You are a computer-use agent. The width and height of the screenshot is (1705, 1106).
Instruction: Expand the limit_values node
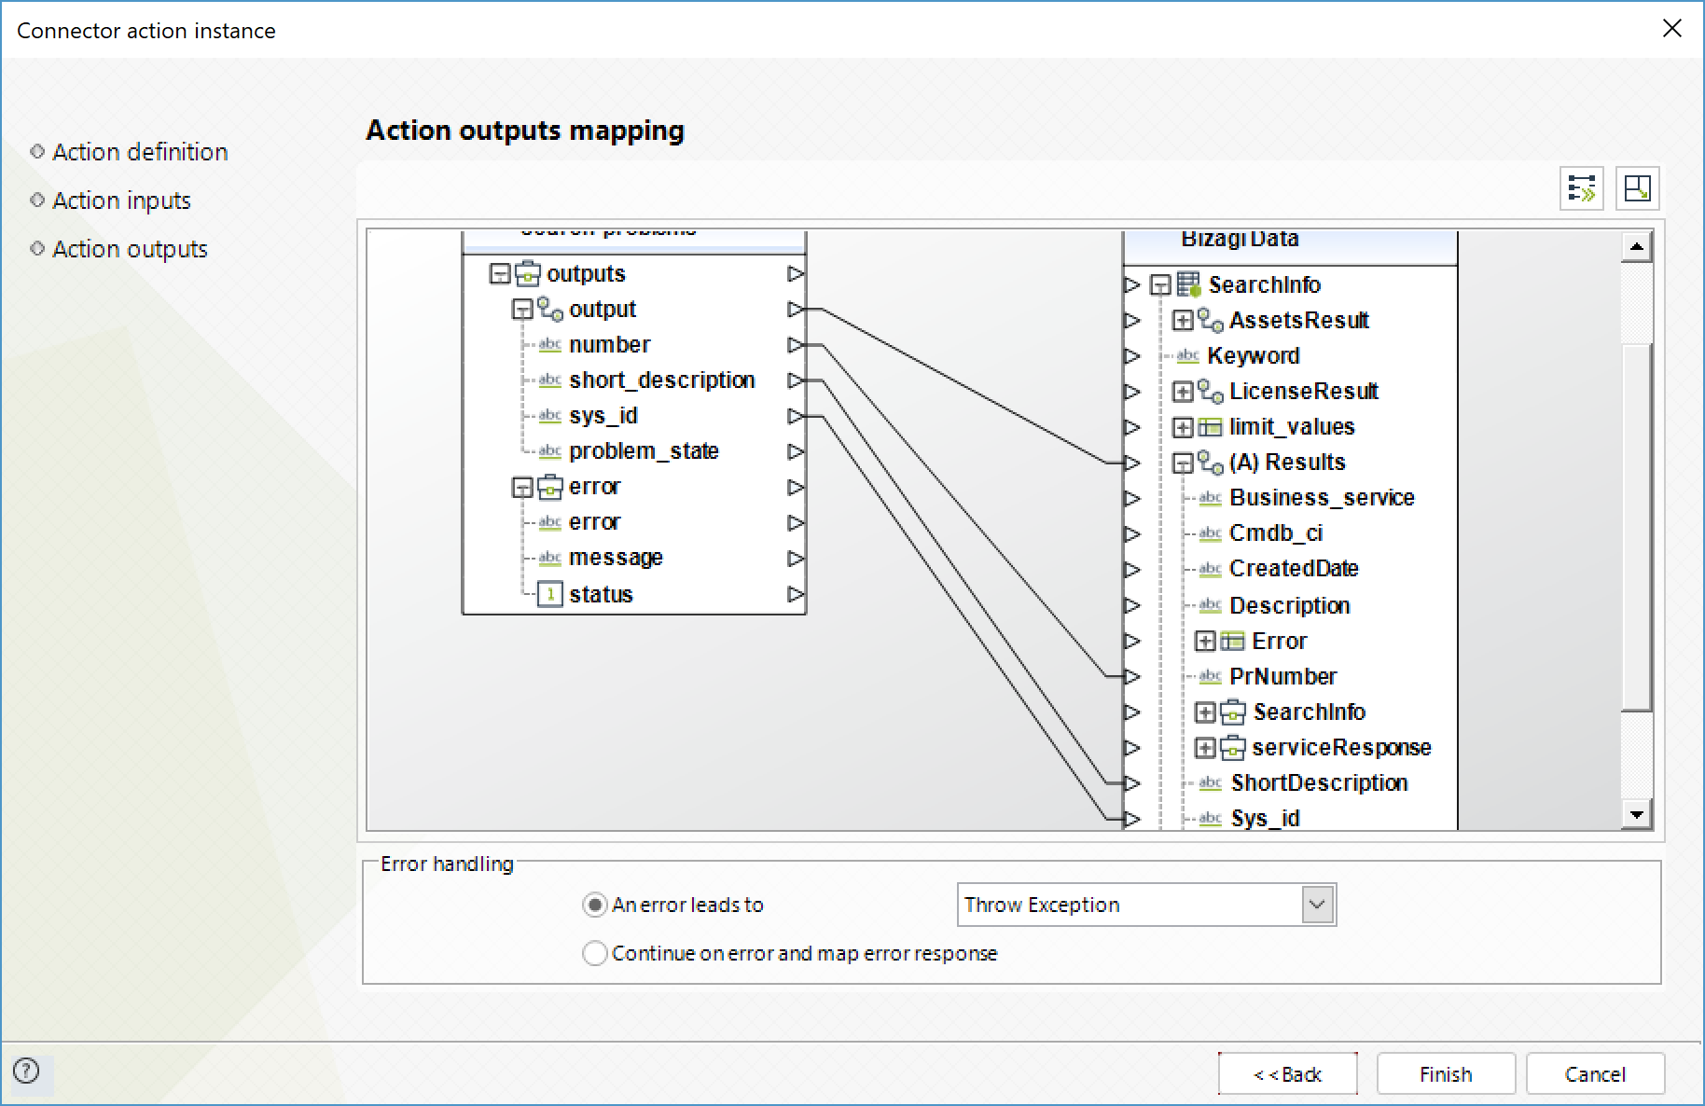[1183, 427]
